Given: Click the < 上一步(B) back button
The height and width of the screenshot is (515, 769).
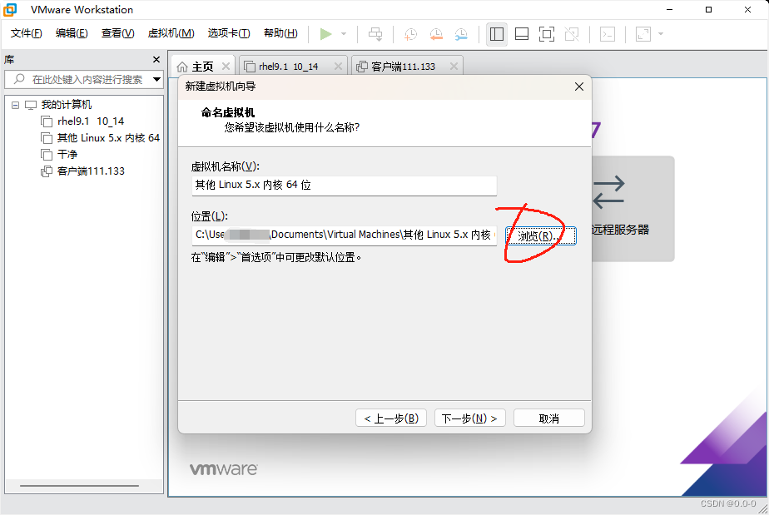Looking at the screenshot, I should (x=391, y=418).
